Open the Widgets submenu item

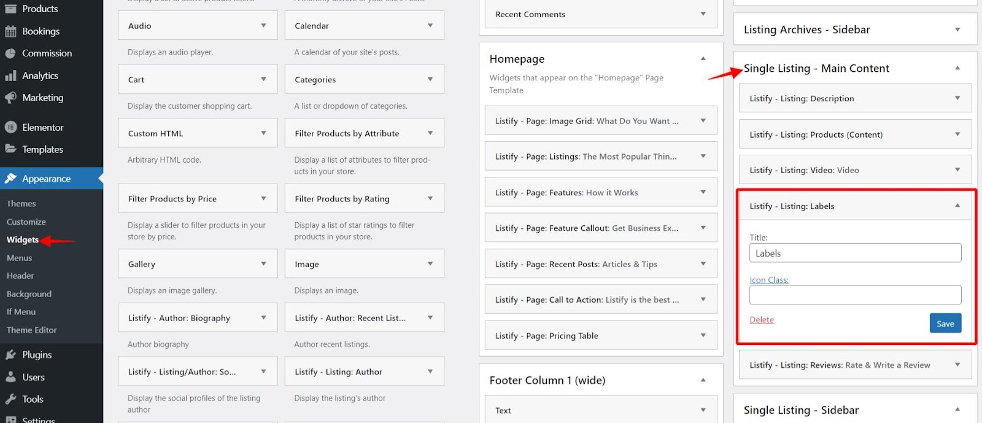pos(23,240)
